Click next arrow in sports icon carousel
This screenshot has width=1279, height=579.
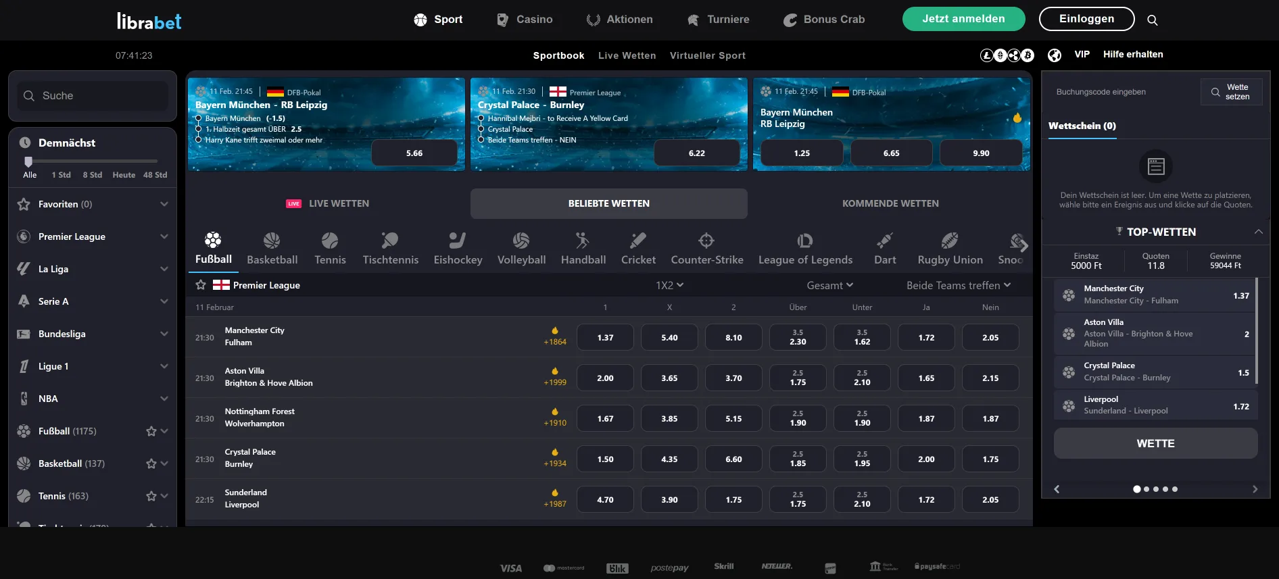pos(1023,245)
